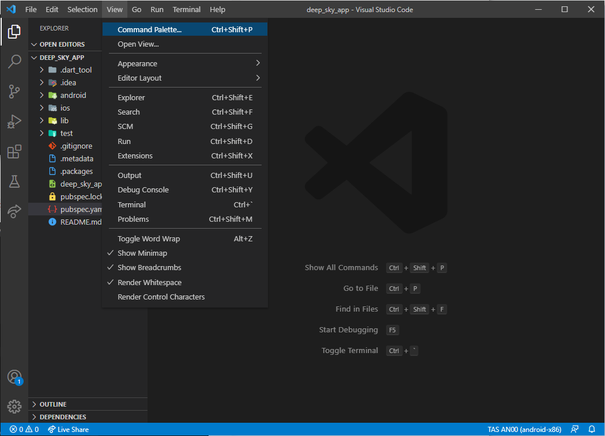
Task: Choose Output in the View menu
Action: tap(185, 175)
